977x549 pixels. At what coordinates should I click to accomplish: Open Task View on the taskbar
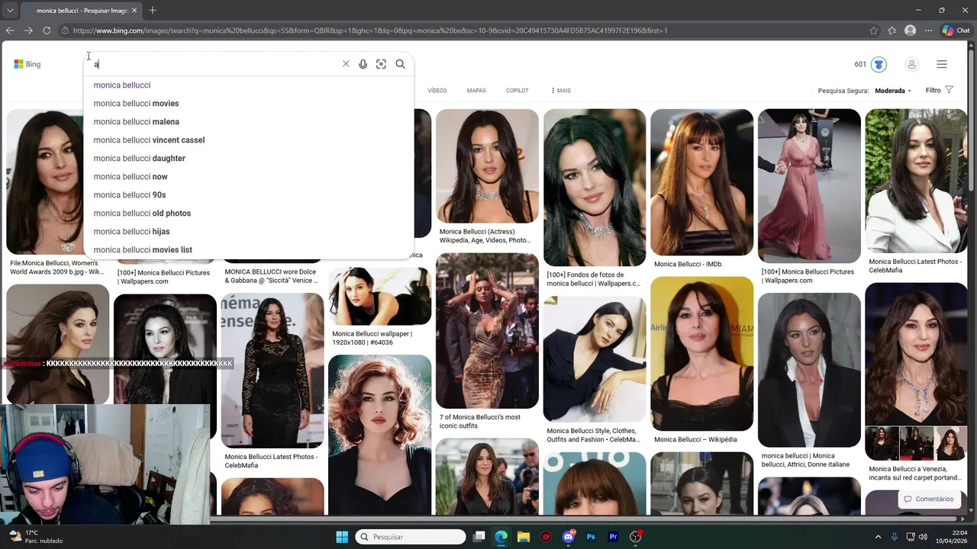point(479,537)
